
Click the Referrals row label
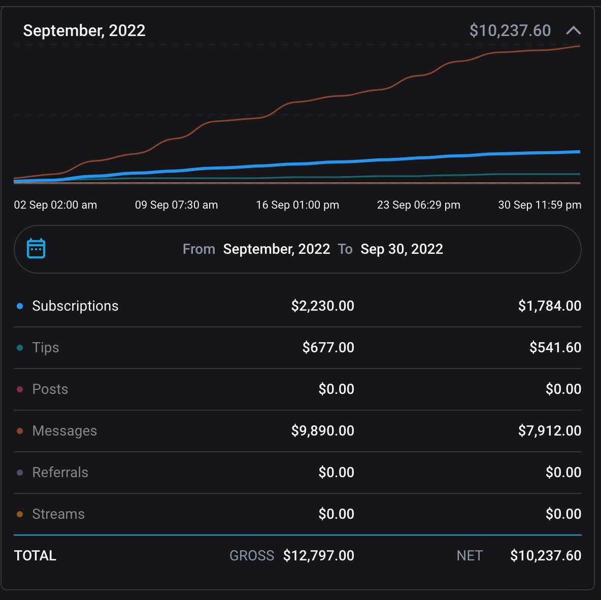60,473
